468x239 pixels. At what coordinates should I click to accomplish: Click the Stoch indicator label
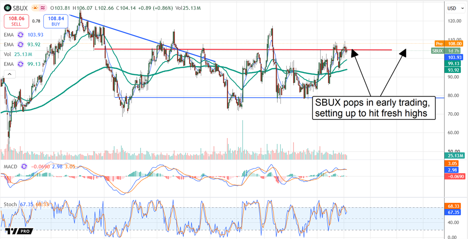(10, 204)
